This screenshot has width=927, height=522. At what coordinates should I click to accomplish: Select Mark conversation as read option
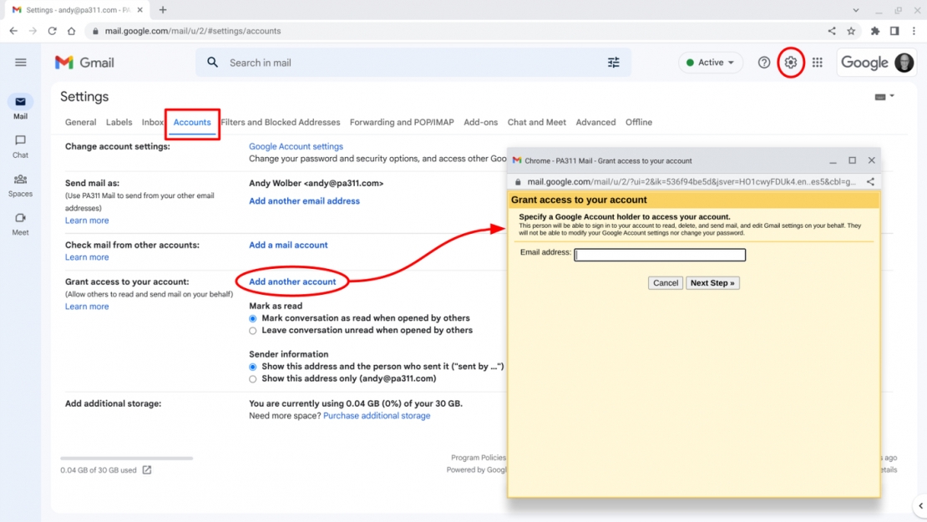pos(252,317)
